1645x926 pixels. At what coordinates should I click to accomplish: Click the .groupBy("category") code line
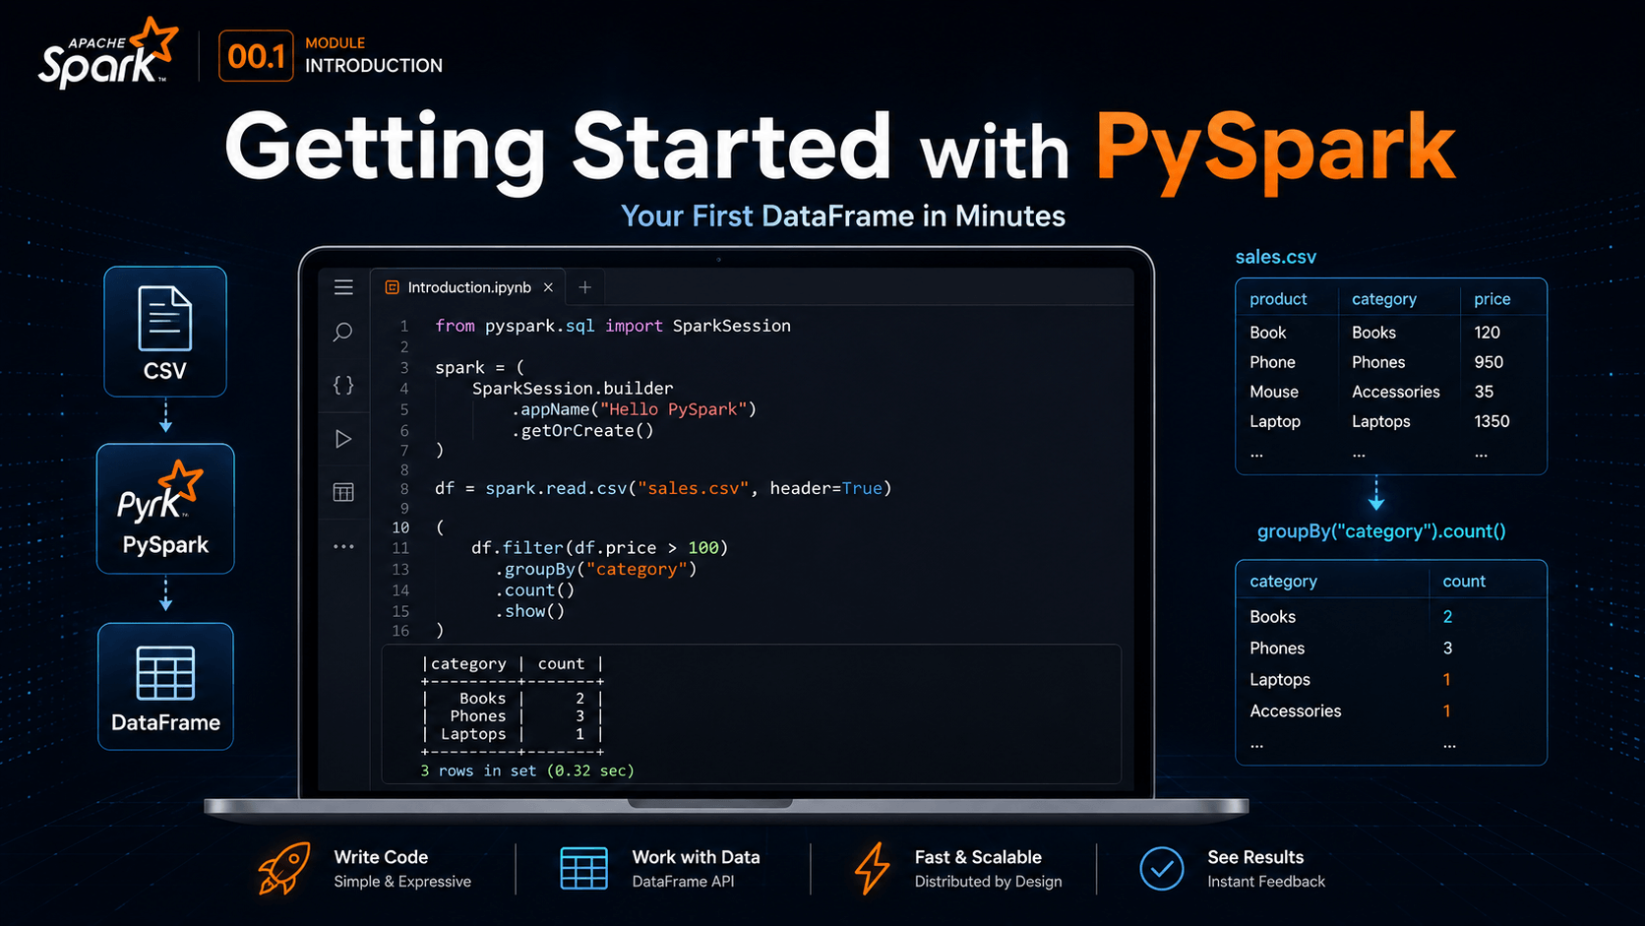pos(595,569)
